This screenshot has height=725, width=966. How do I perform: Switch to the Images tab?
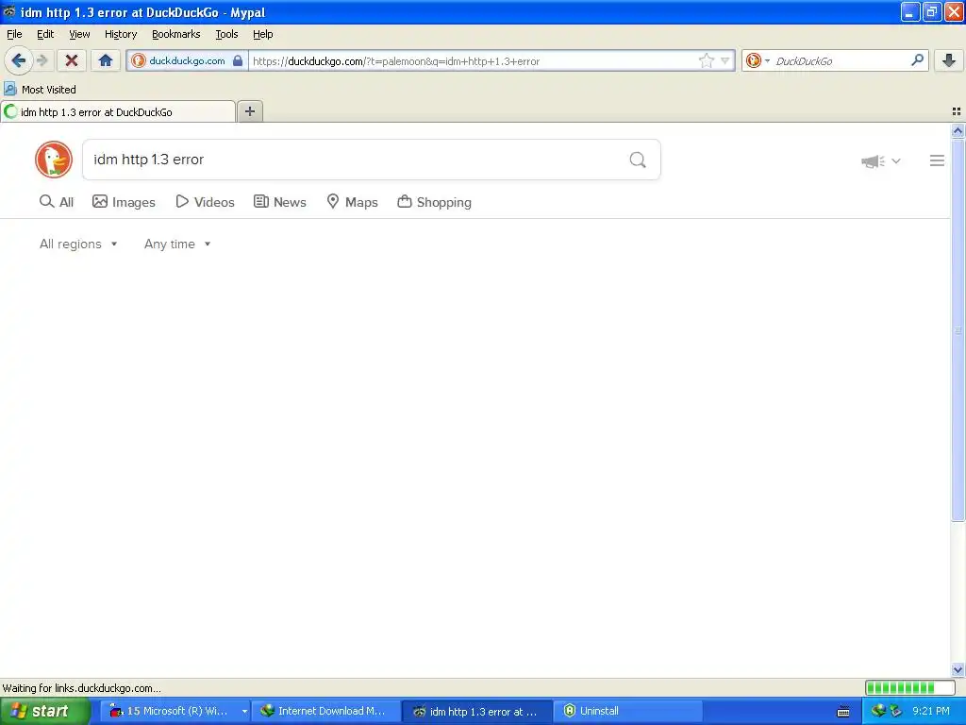tap(124, 202)
